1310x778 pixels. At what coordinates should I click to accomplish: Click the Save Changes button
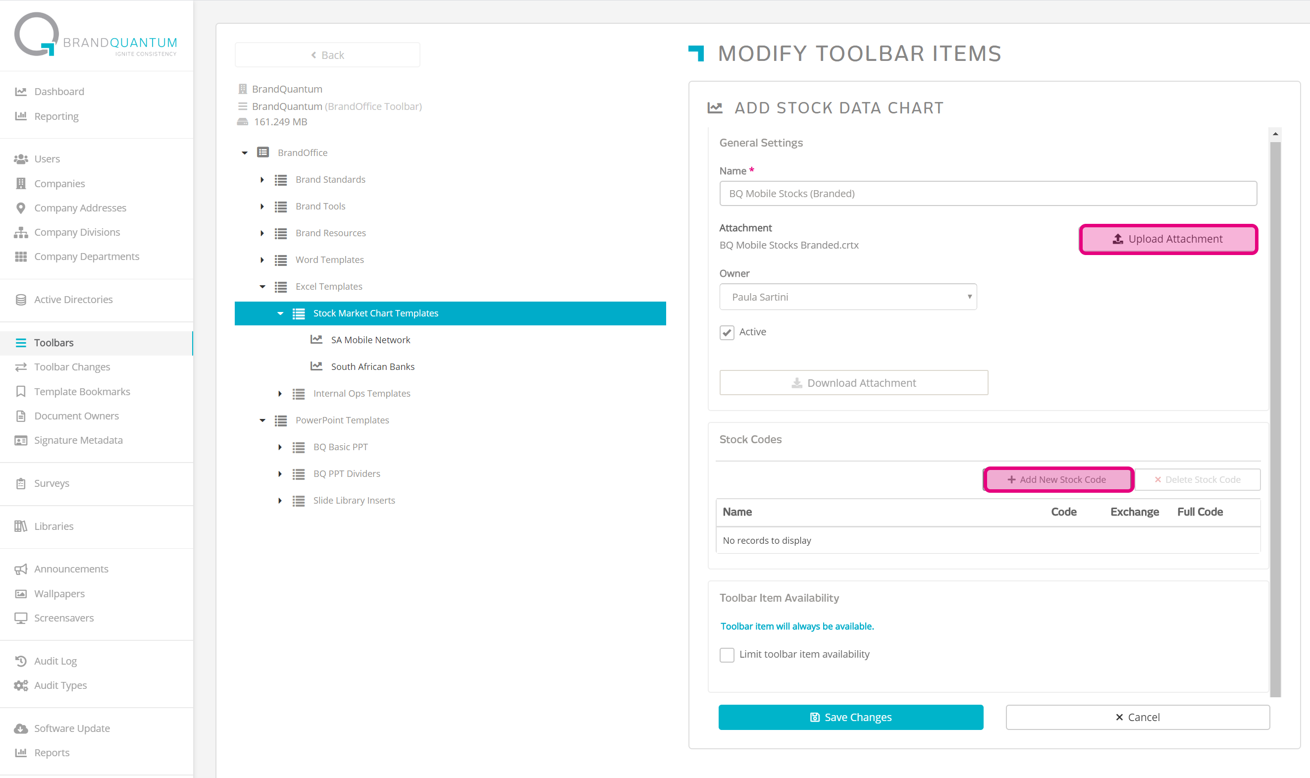850,717
